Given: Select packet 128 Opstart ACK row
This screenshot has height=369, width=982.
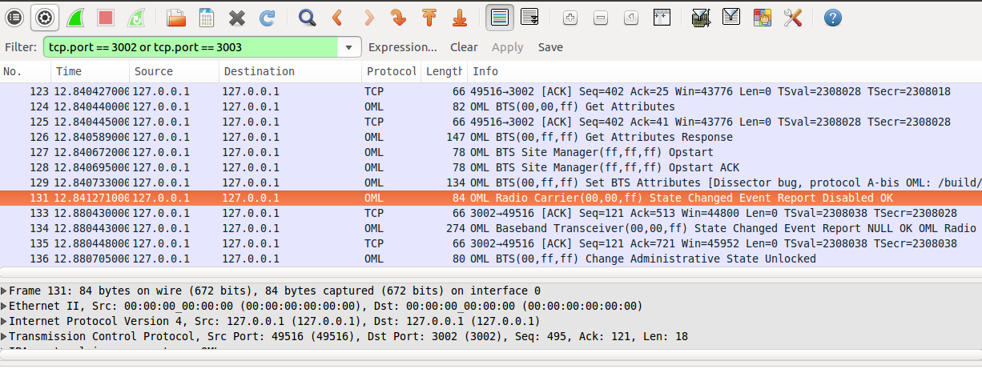Looking at the screenshot, I should pyautogui.click(x=491, y=167).
